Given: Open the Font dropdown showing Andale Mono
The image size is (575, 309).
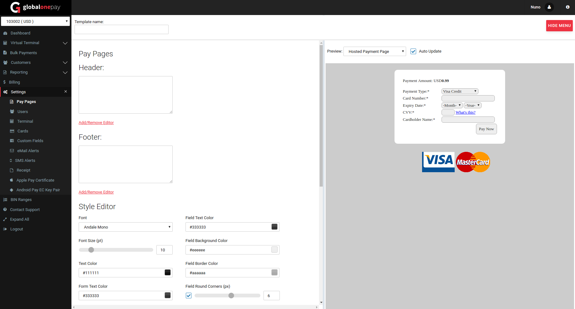Looking at the screenshot, I should tap(125, 227).
